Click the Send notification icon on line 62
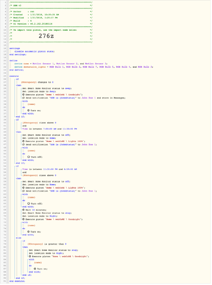This screenshot has height=285, width=212. (23, 191)
